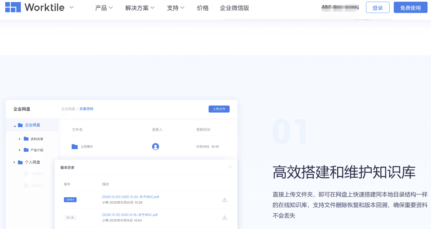431x229 pixels.
Task: Download the 2020.10.20 version file
Action: pos(225,200)
